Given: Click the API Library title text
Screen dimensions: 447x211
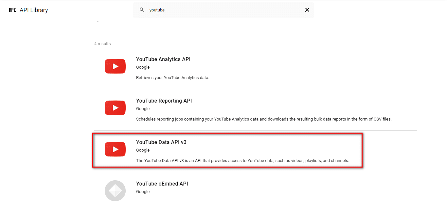Looking at the screenshot, I should (x=34, y=10).
